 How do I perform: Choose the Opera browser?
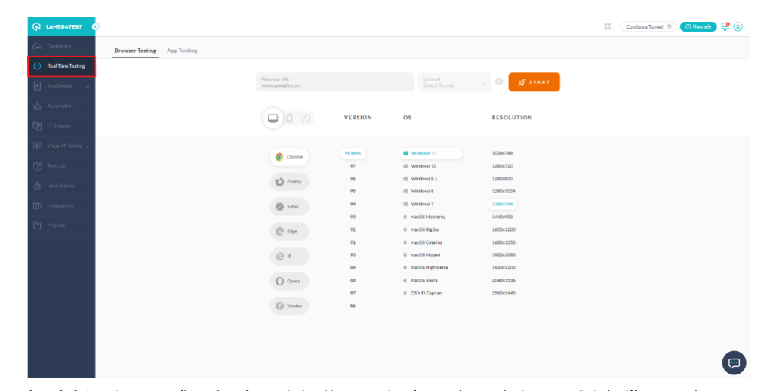coord(290,281)
